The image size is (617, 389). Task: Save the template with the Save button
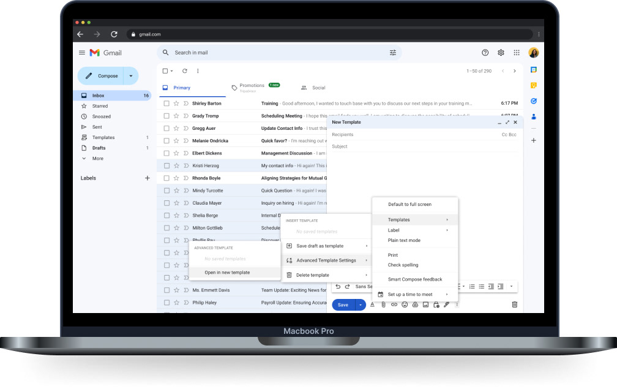(343, 304)
